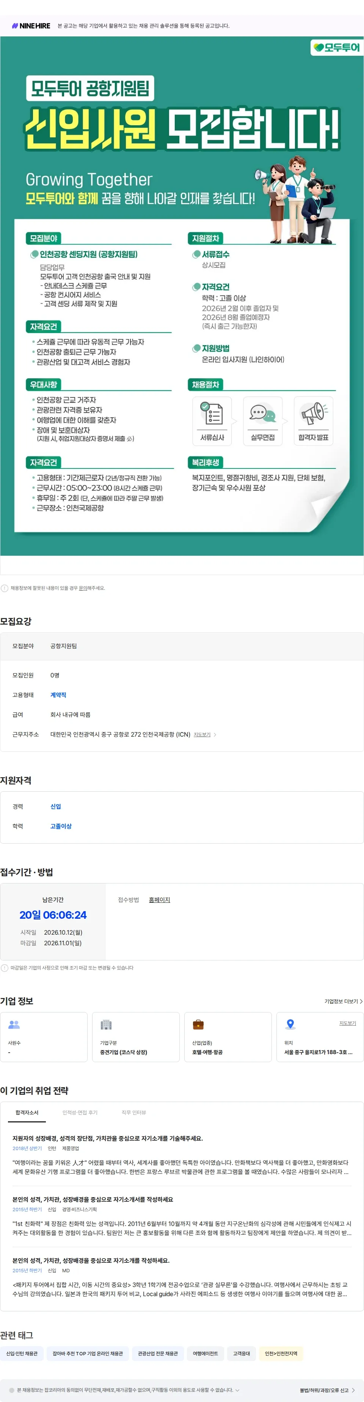Click the 신입 career requirement link

[x=55, y=806]
